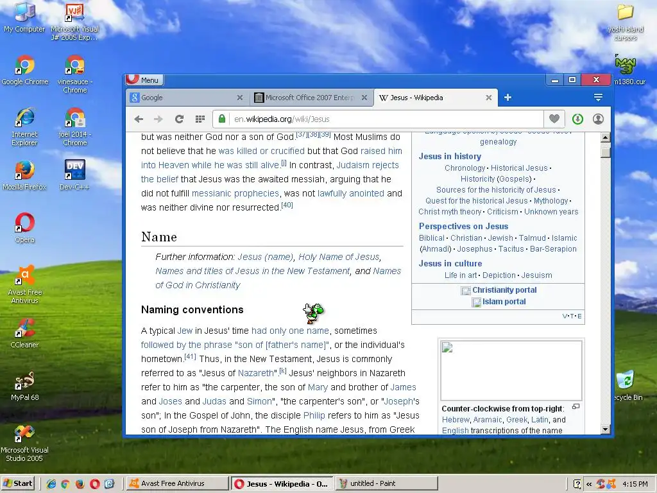657x493 pixels.
Task: Click the 'Josephus' sidebar link
Action: coord(475,249)
